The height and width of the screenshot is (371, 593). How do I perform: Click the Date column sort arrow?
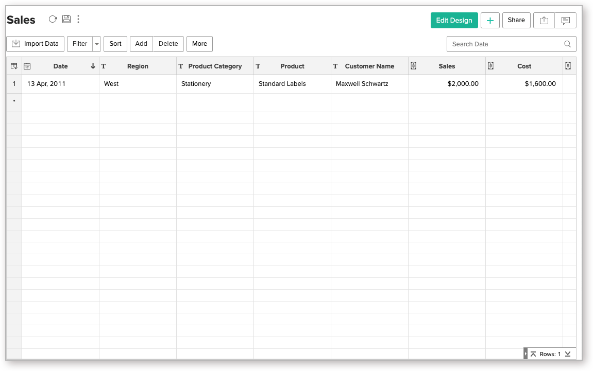pyautogui.click(x=93, y=66)
